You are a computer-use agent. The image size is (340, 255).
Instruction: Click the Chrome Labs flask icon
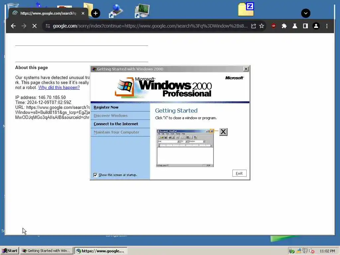point(295,26)
